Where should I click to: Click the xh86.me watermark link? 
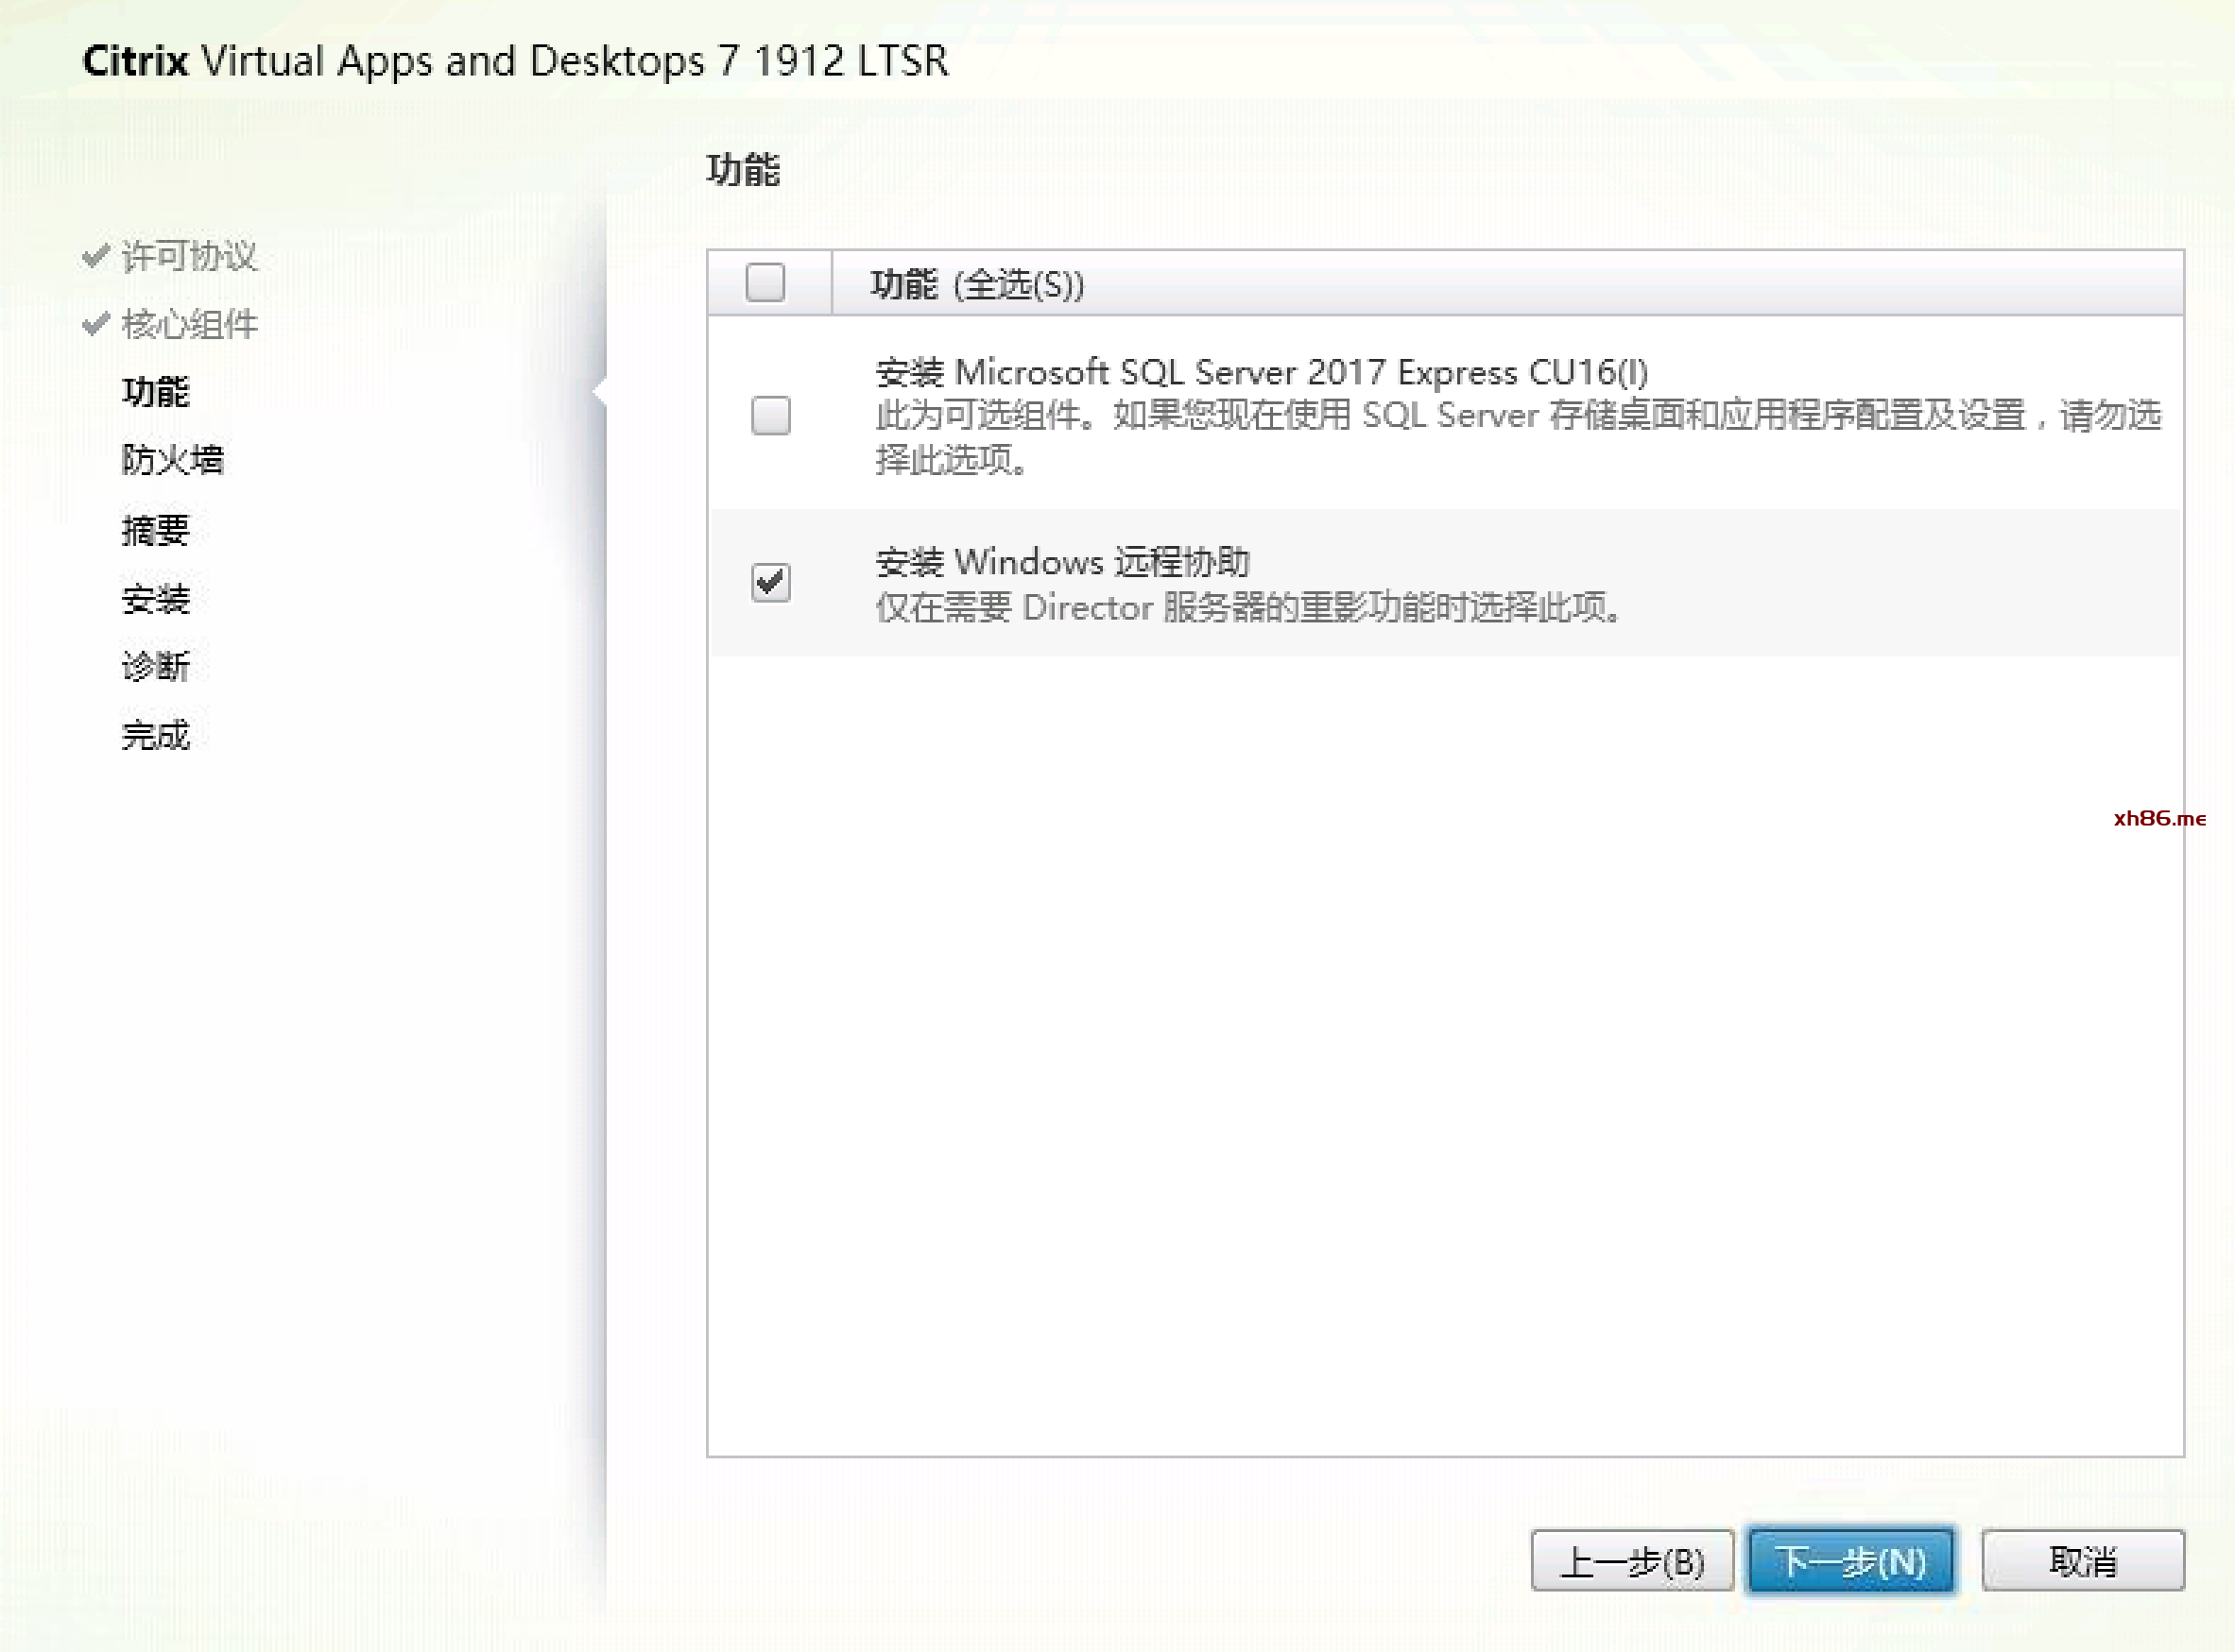click(x=2159, y=818)
